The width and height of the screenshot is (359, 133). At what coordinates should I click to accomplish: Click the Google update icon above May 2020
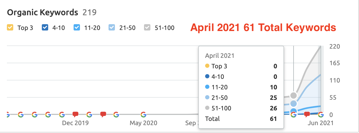click(143, 114)
